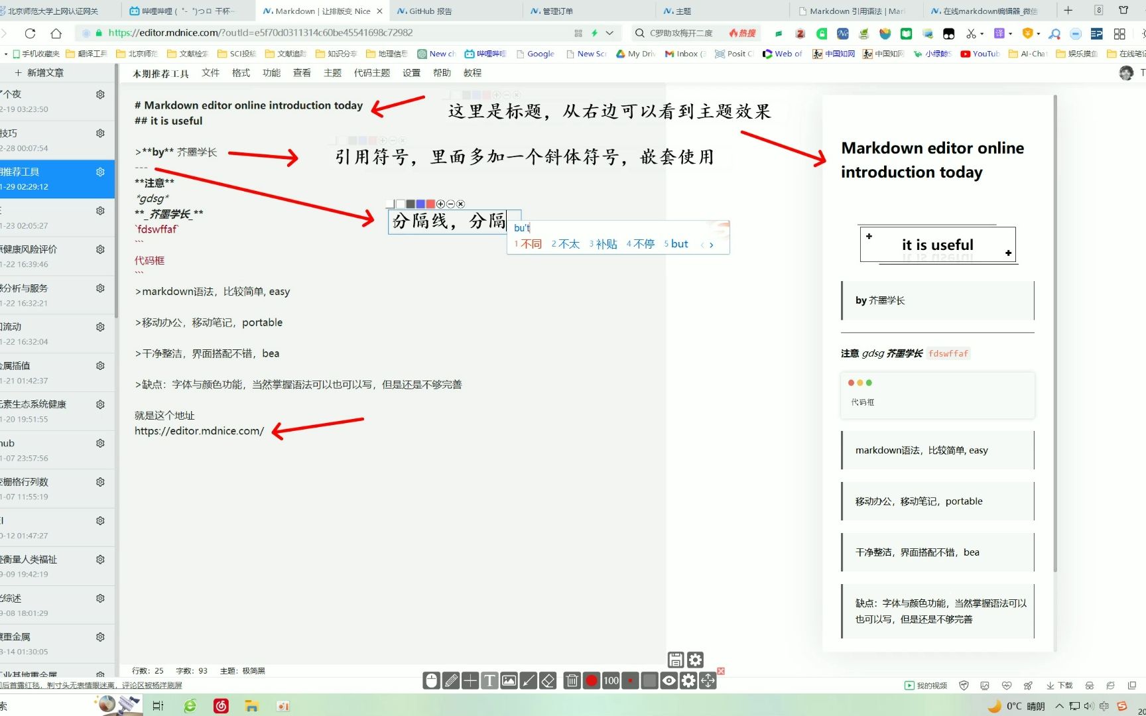This screenshot has height=716, width=1146.
Task: Select the arrow drawing tool
Action: [x=529, y=680]
